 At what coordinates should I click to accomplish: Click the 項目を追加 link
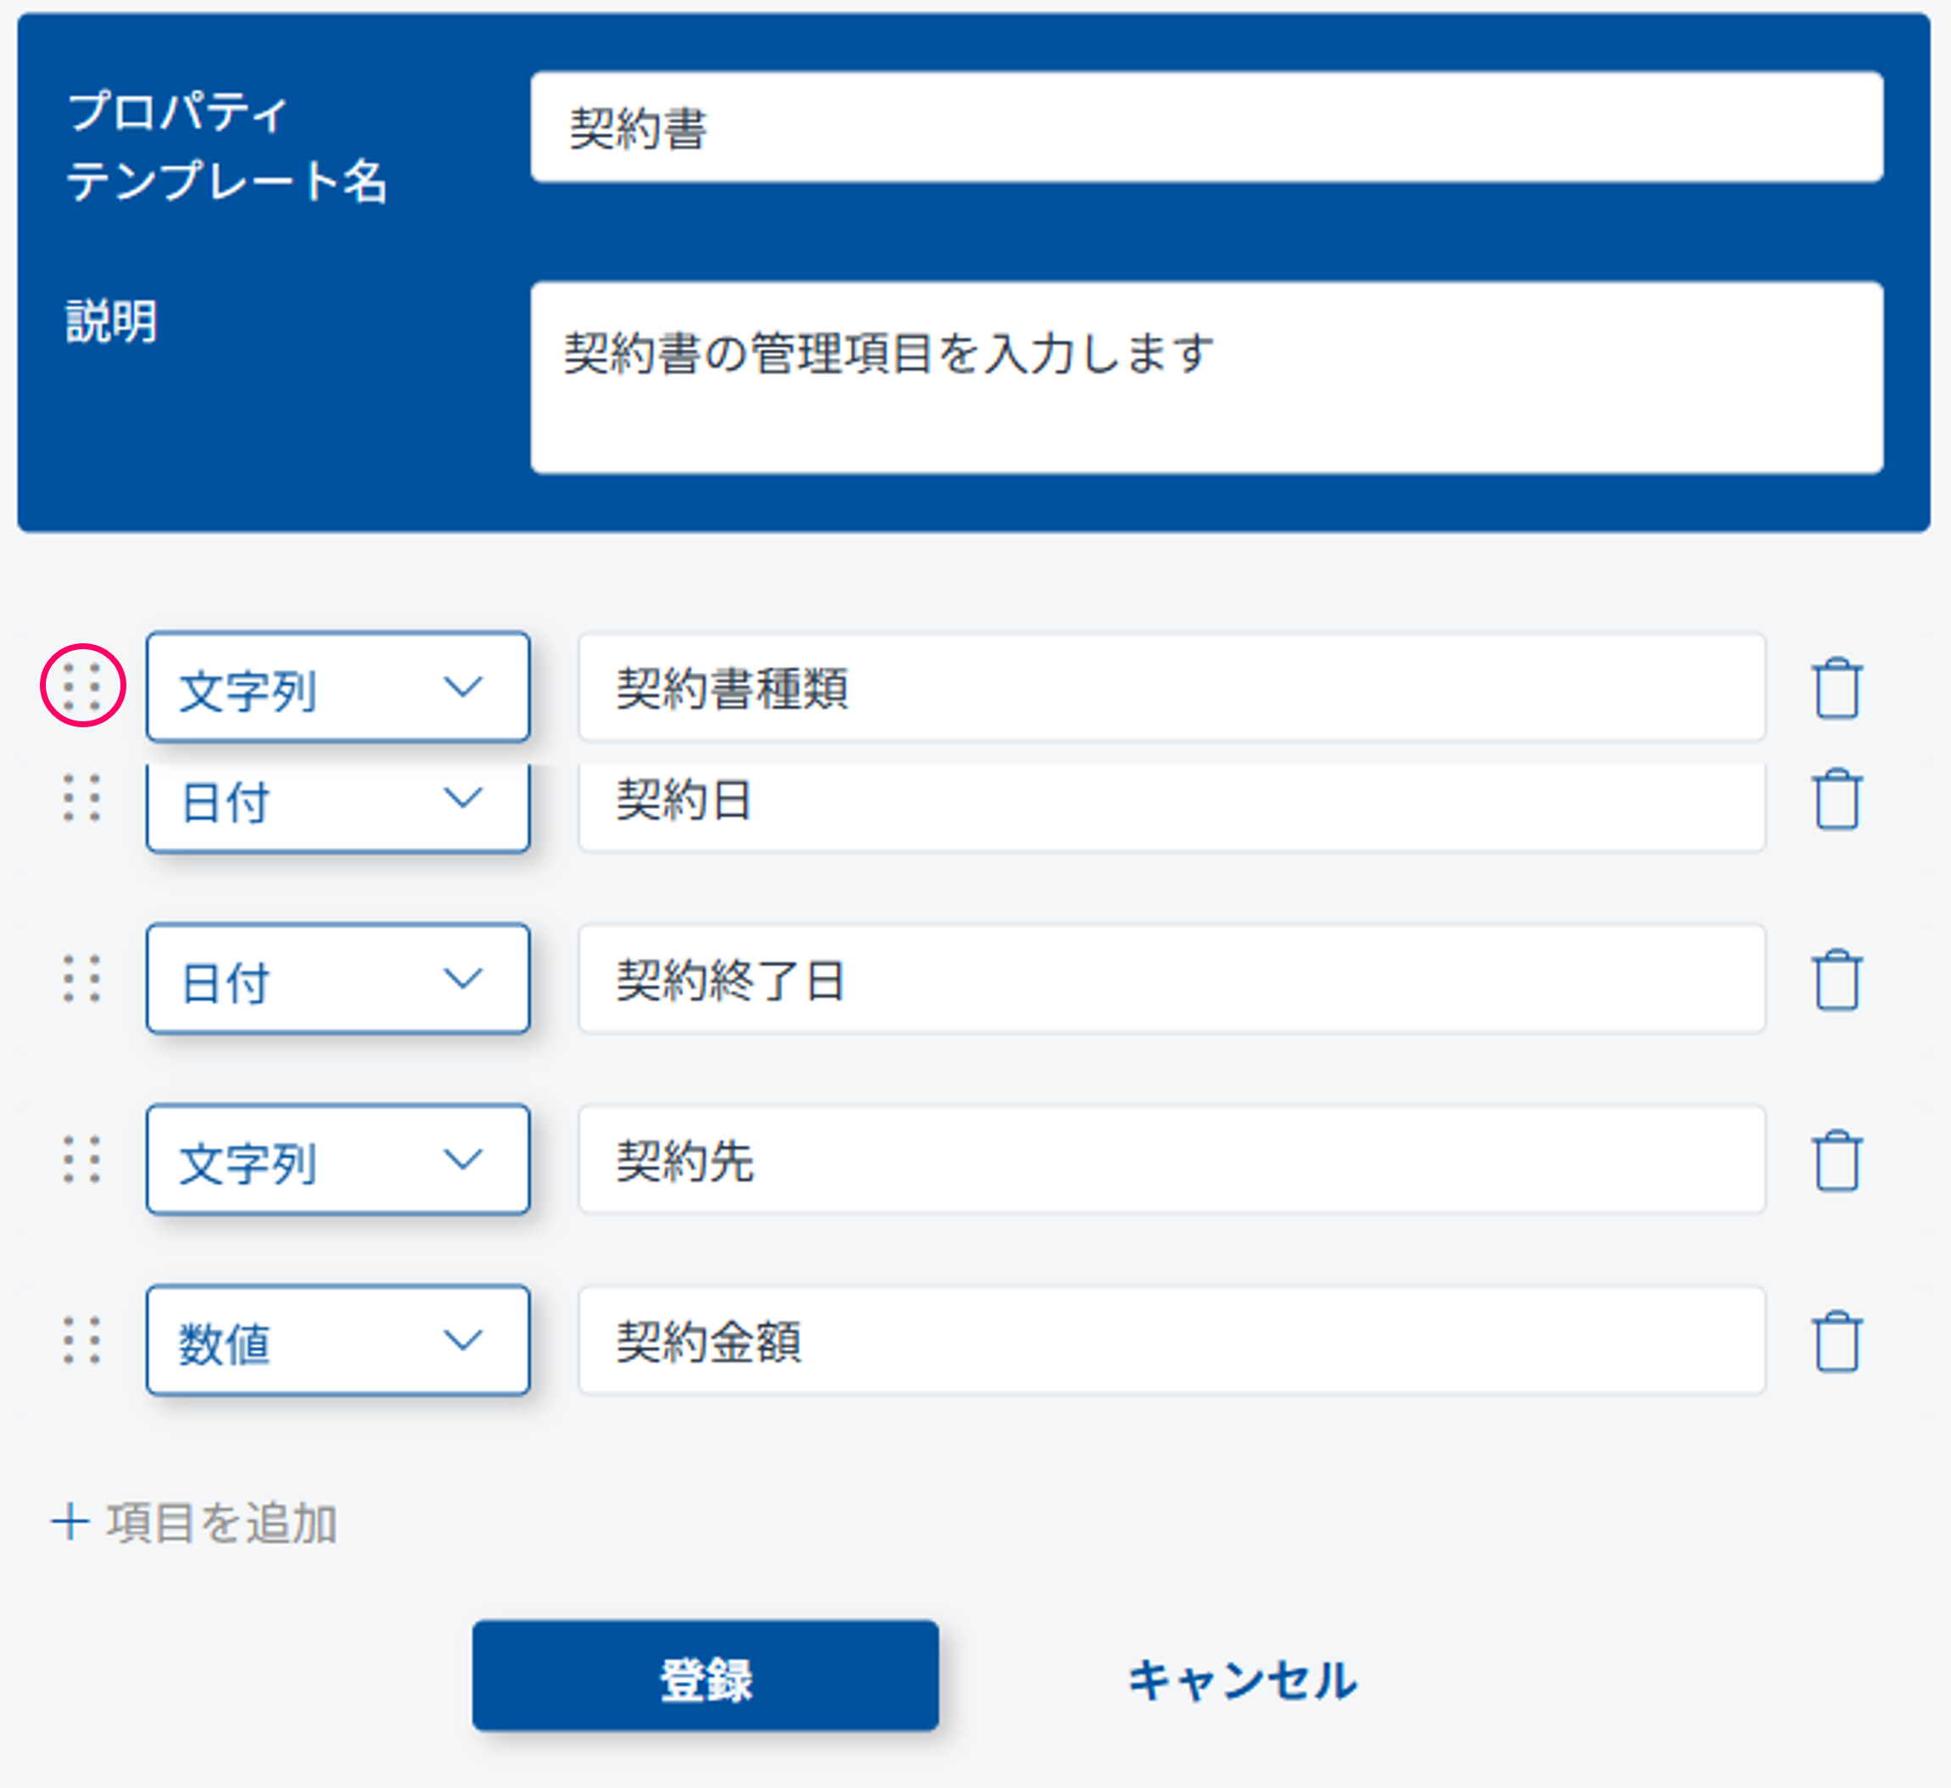tap(195, 1522)
